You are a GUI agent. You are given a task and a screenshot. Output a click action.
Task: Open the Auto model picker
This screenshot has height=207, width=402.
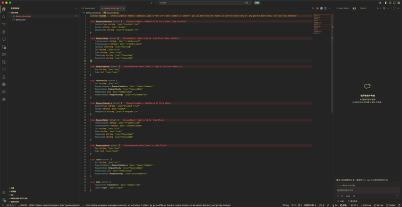348,196
